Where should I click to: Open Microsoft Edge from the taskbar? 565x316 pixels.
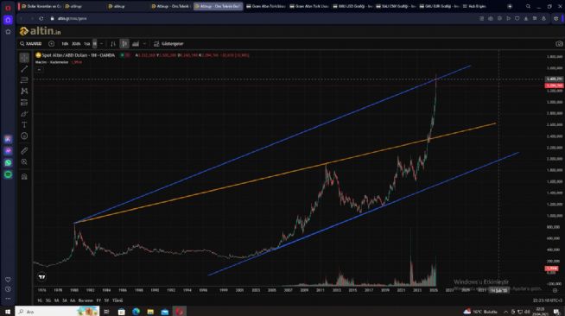pos(136,312)
